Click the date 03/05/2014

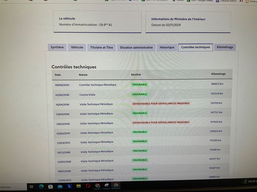(63, 133)
